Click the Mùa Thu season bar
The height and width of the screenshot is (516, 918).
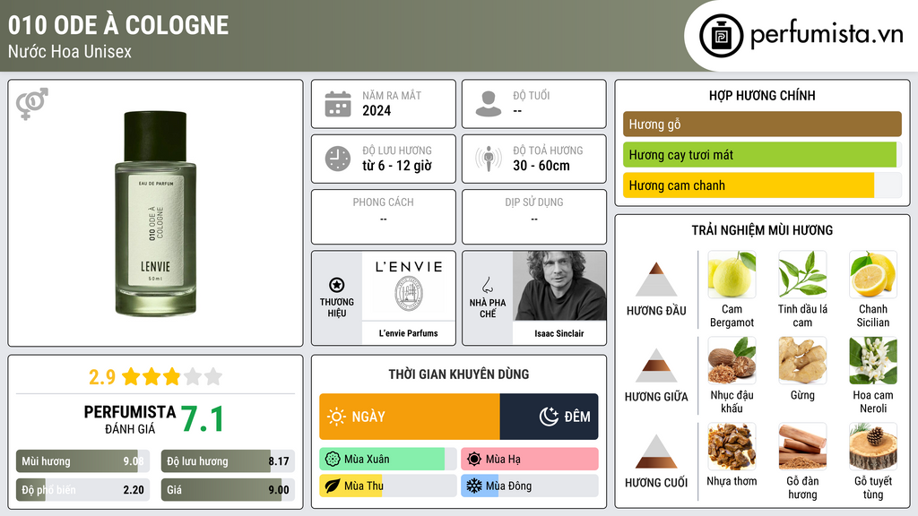coord(387,486)
